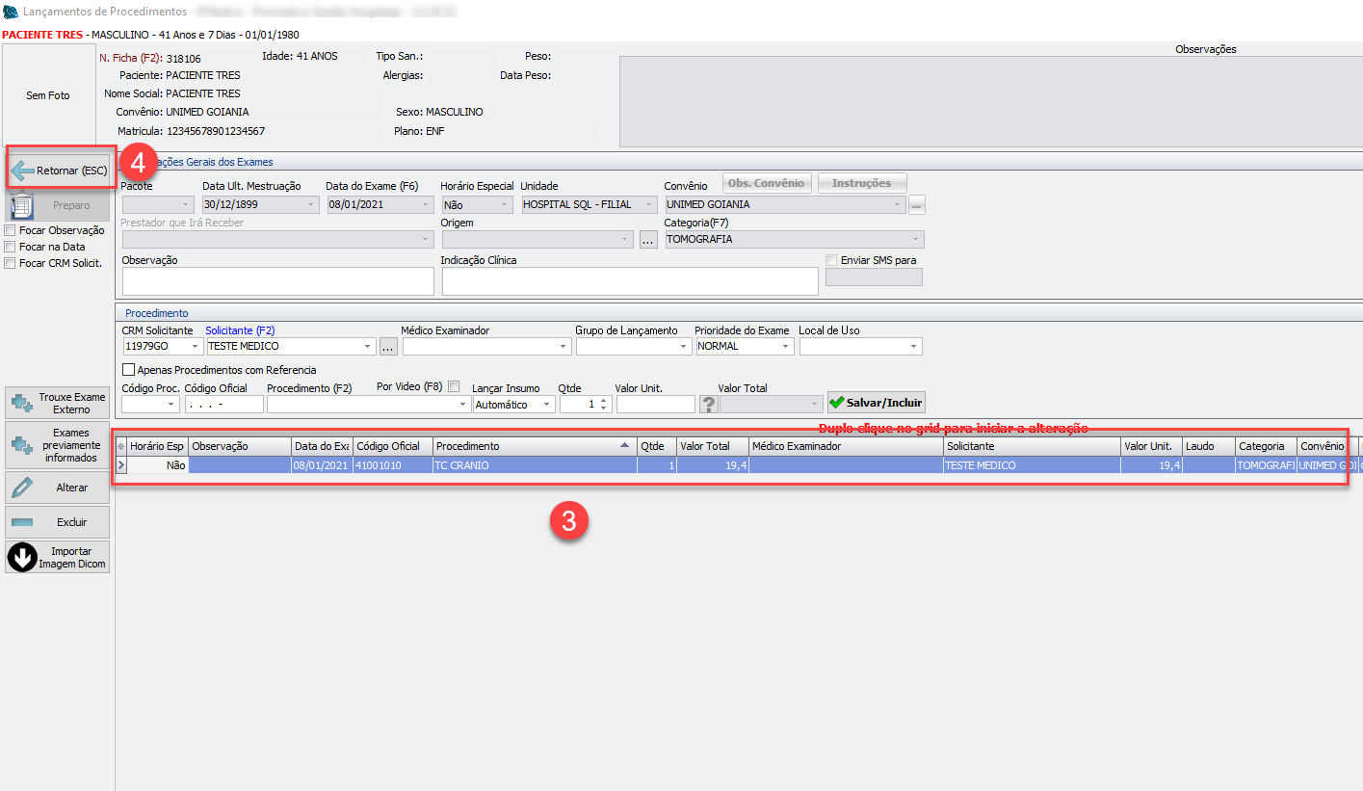Click the Solicitante column header in grid
This screenshot has height=791, width=1363.
1031,446
